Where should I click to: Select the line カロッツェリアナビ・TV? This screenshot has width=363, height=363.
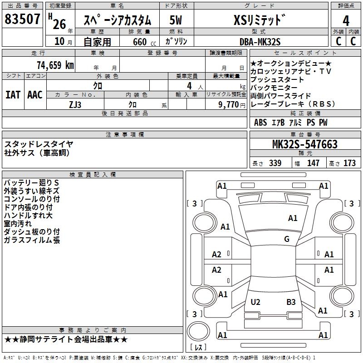tap(291, 71)
